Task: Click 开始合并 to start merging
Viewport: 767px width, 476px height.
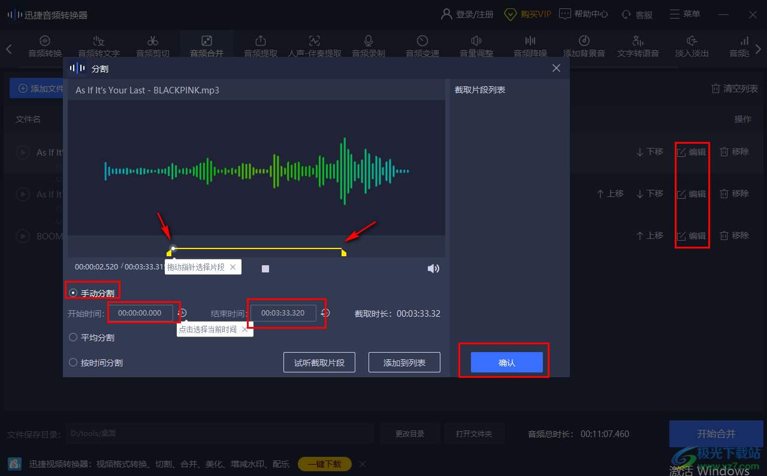Action: tap(716, 434)
